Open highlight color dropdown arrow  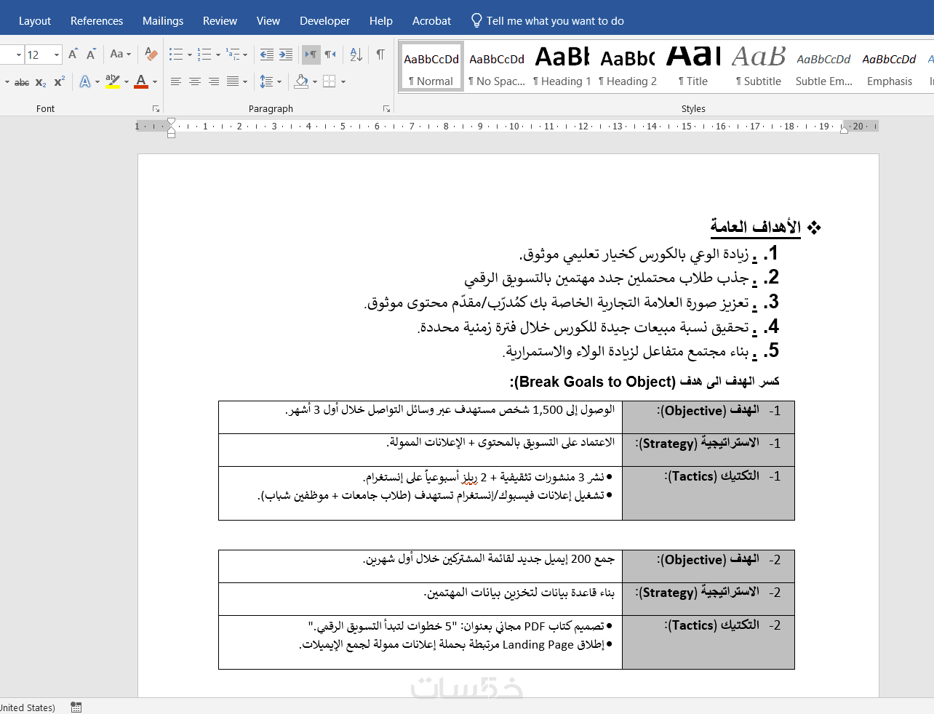point(127,81)
